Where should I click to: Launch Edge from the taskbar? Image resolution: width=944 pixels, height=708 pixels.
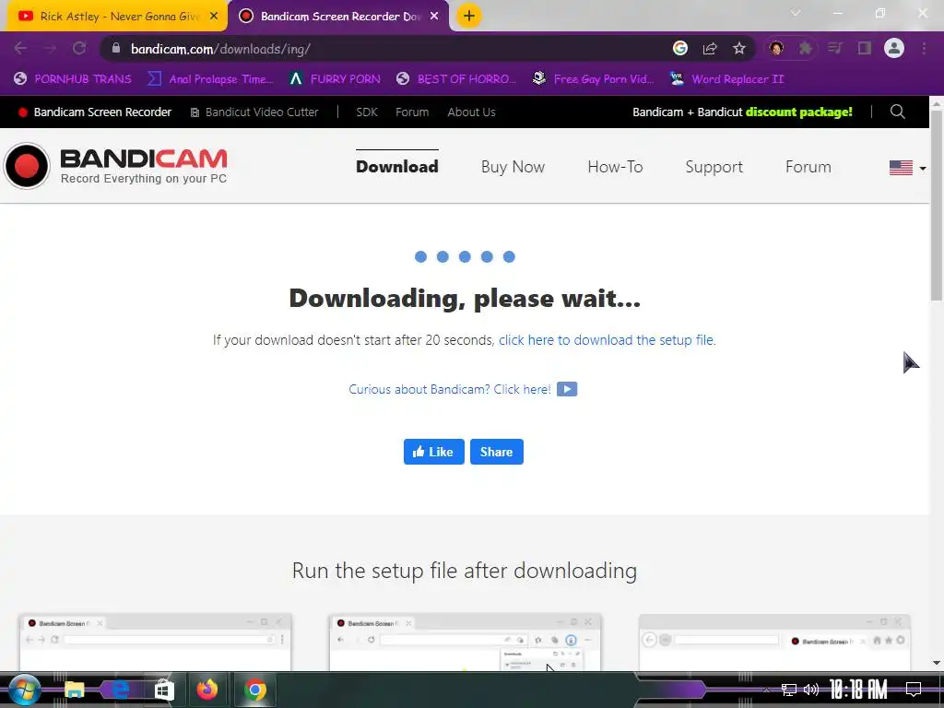[120, 690]
